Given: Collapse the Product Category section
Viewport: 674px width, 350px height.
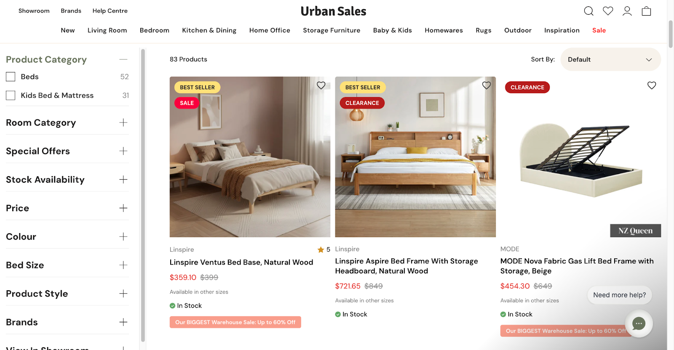Looking at the screenshot, I should [123, 59].
